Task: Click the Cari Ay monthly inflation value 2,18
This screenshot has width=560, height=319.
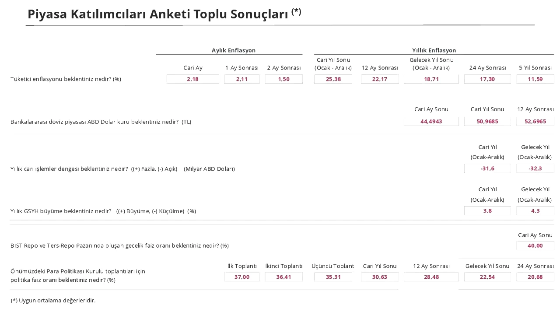Action: coord(192,79)
